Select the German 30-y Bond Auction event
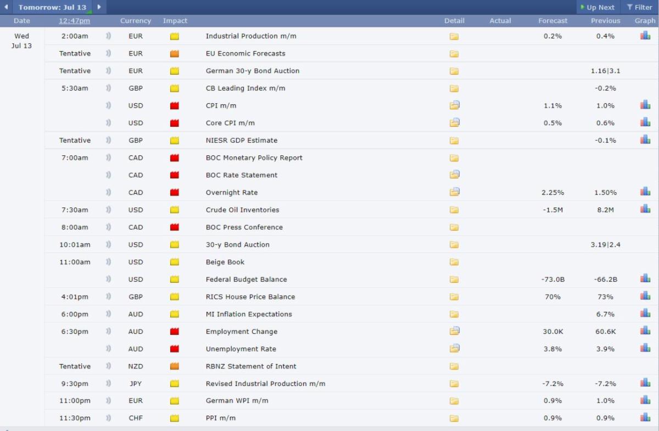Image resolution: width=659 pixels, height=431 pixels. [x=252, y=71]
